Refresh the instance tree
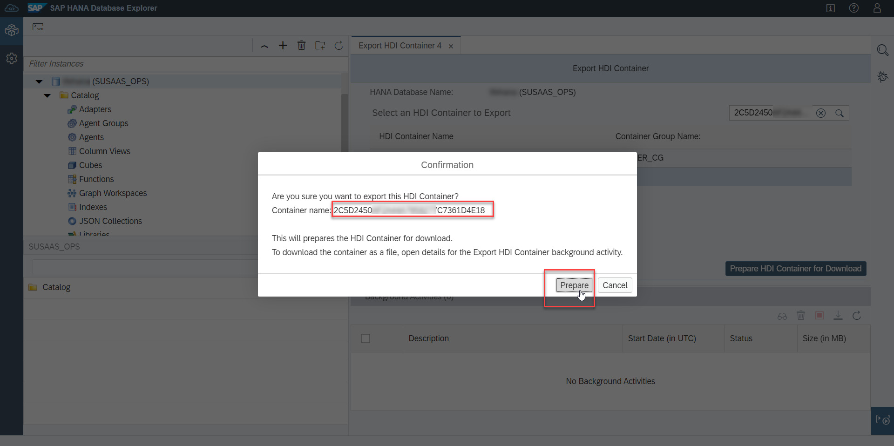The width and height of the screenshot is (894, 446). click(x=339, y=46)
